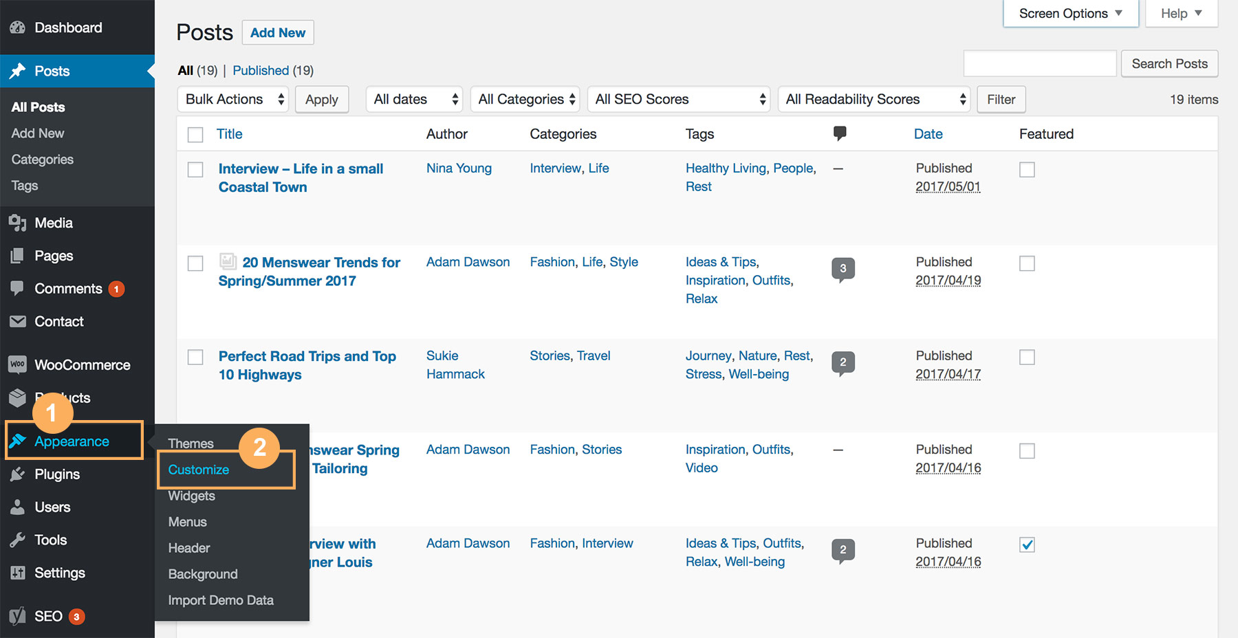Click the WooCommerce logo icon
Image resolution: width=1238 pixels, height=638 pixels.
(17, 365)
